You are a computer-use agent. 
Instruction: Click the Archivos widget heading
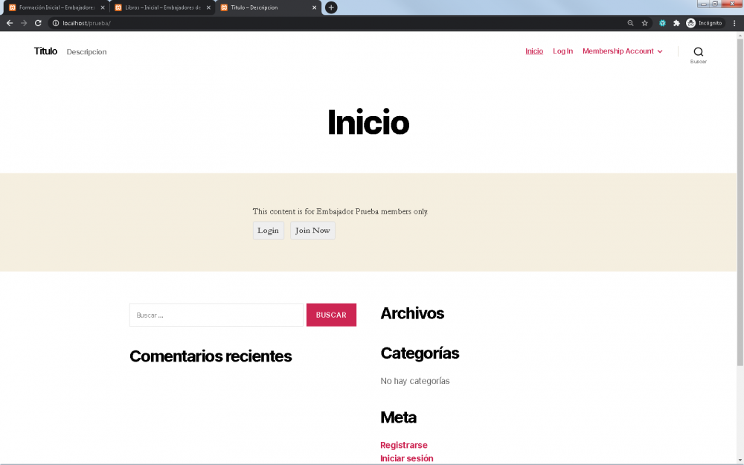(412, 313)
